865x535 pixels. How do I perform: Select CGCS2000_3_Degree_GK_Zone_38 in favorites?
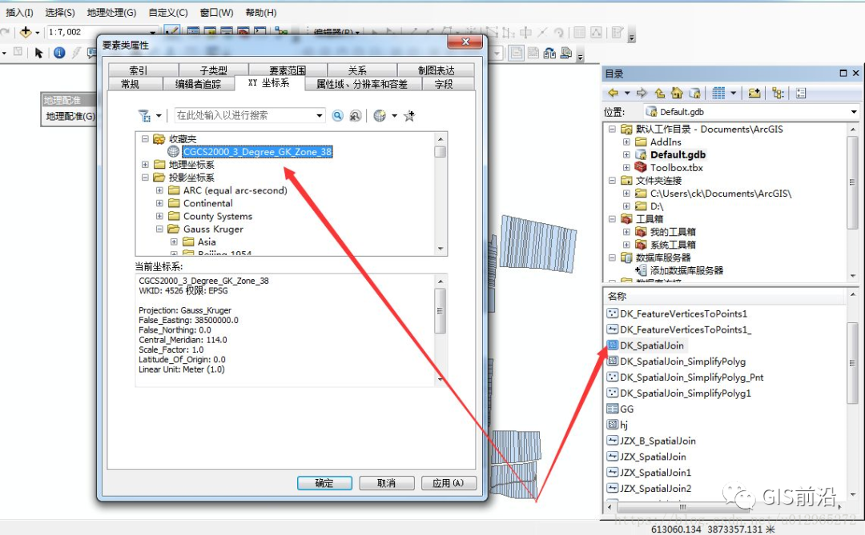257,151
